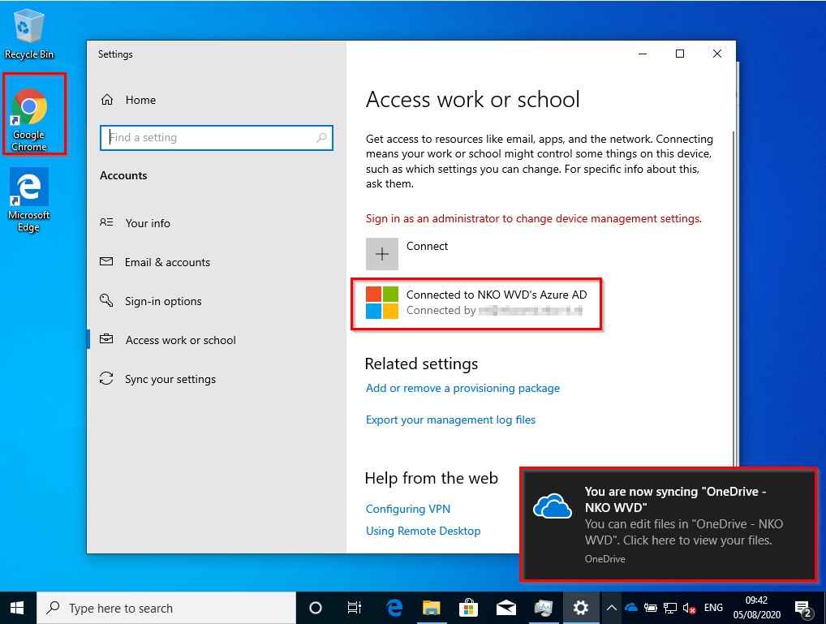Viewport: 826px width, 624px height.
Task: Open File Explorer from the taskbar
Action: (431, 609)
